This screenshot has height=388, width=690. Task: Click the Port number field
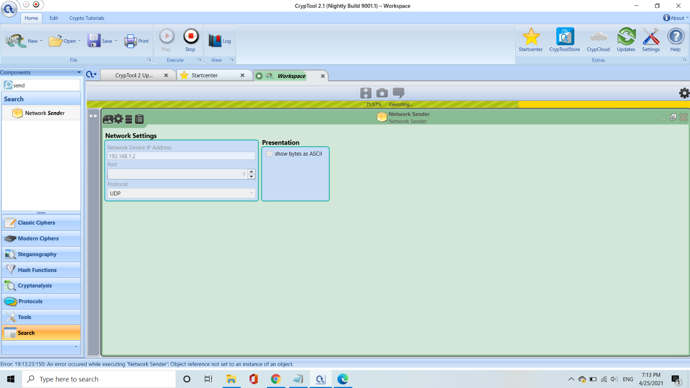point(177,174)
